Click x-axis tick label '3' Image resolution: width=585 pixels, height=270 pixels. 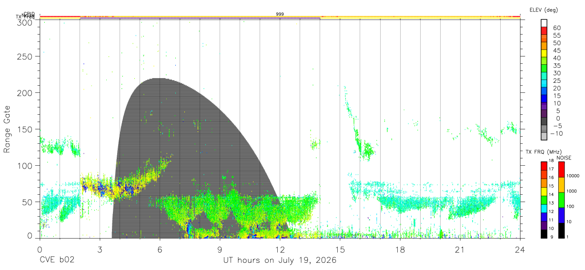100,250
